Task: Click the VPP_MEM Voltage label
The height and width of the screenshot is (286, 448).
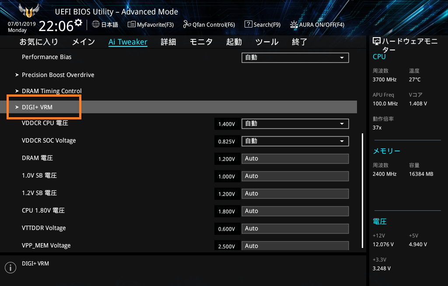Action: [x=46, y=245]
